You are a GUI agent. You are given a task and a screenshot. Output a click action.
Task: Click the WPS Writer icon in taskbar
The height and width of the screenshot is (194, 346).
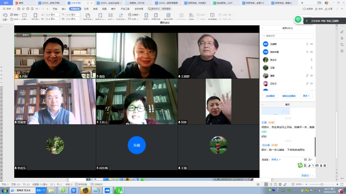tap(73, 190)
